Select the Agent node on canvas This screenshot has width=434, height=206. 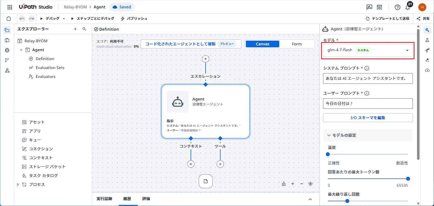[205, 111]
